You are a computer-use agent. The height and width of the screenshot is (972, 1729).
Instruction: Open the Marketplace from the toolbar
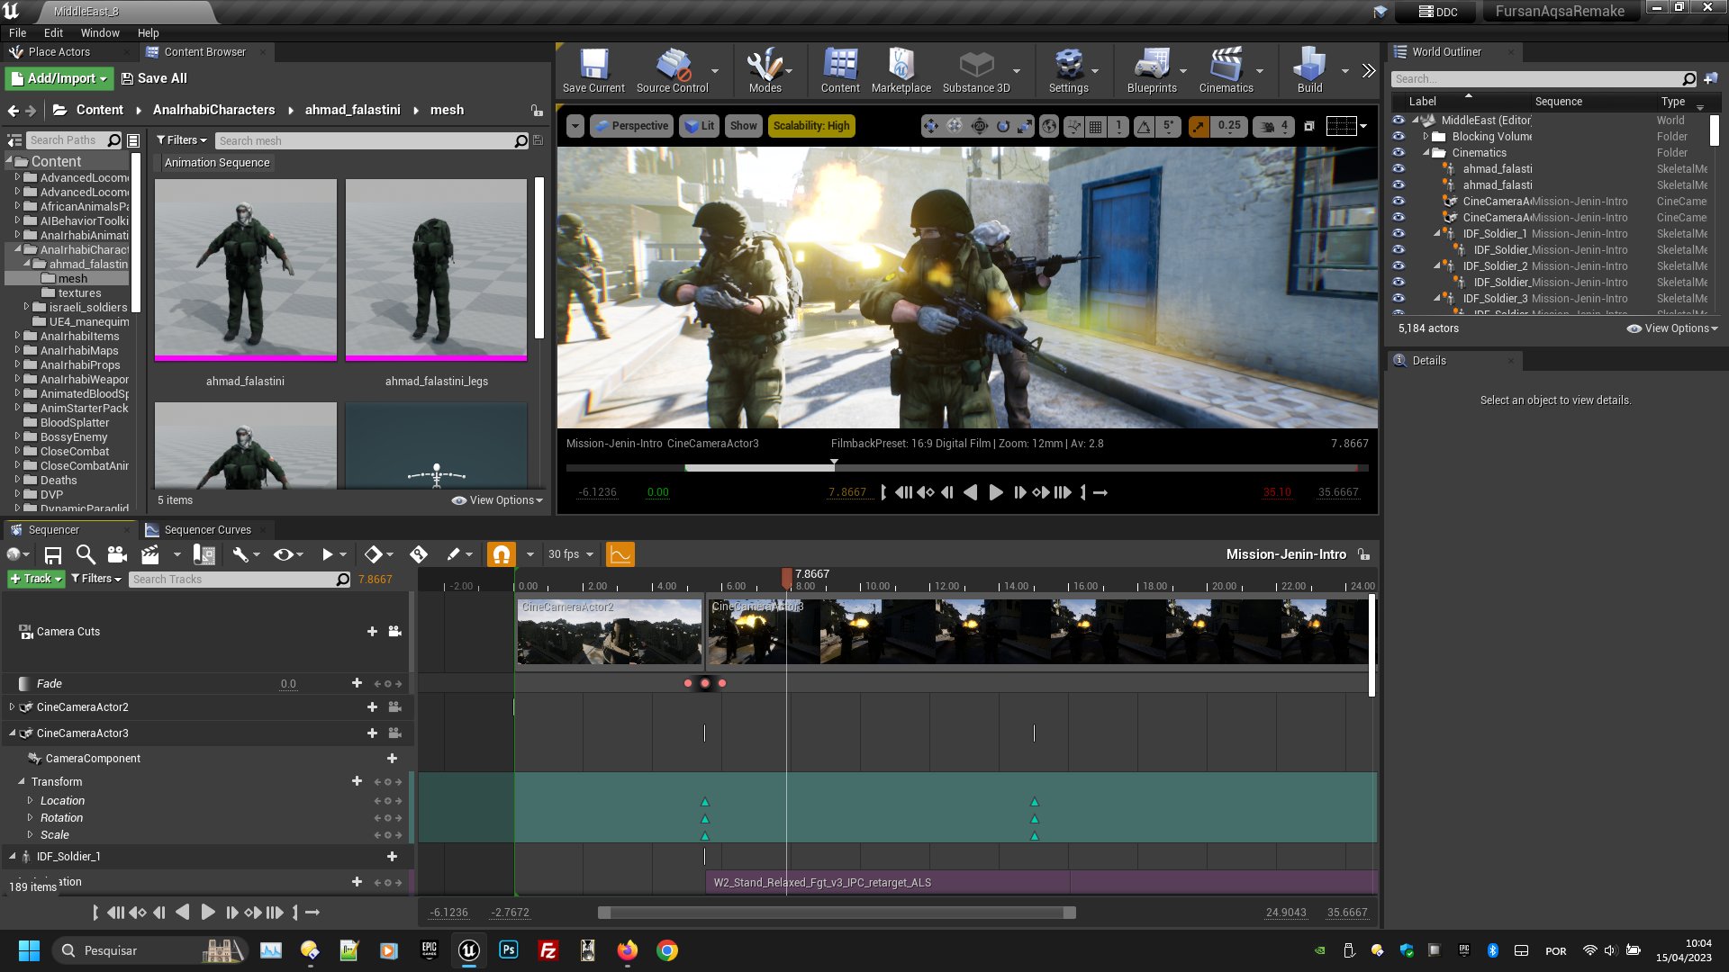tap(901, 71)
